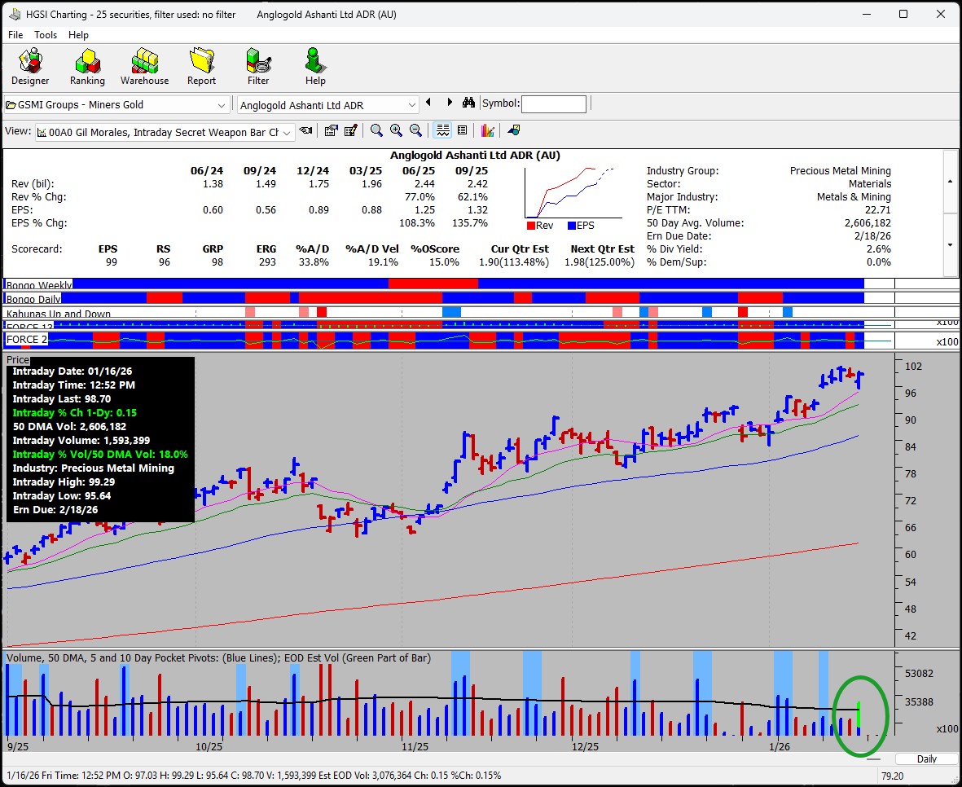
Task: Open the Designer tool
Action: pos(30,66)
